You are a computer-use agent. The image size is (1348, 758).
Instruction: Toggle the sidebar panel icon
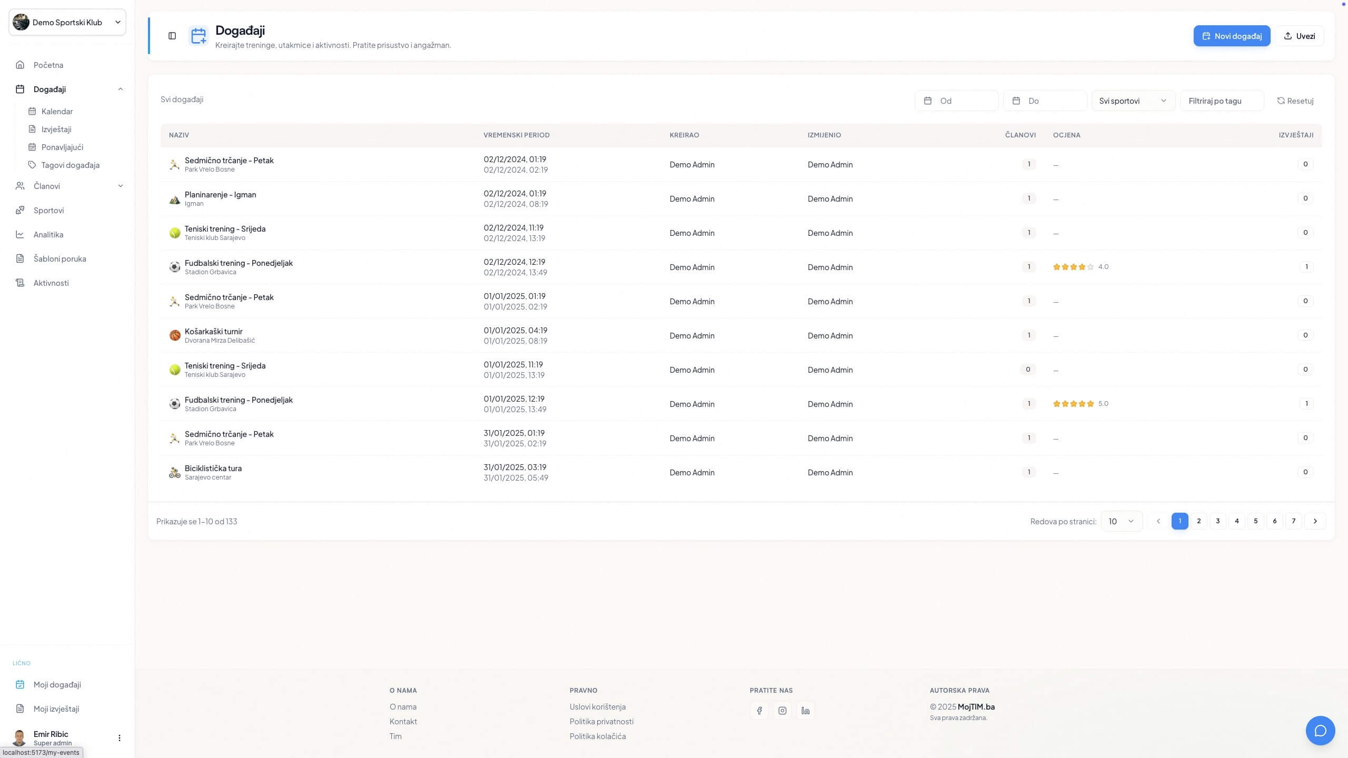[x=172, y=36]
